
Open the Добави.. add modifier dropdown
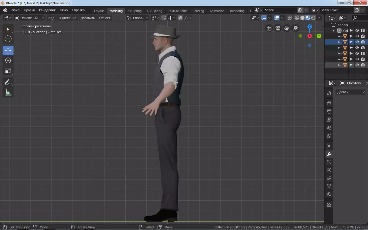(350, 92)
